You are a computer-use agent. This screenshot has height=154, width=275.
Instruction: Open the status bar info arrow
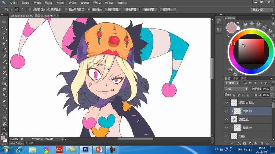(62, 139)
